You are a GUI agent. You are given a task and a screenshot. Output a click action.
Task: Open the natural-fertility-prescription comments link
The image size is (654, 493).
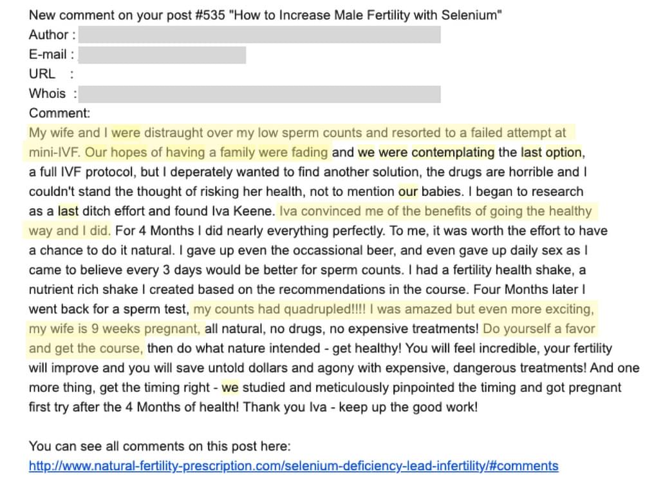[294, 466]
